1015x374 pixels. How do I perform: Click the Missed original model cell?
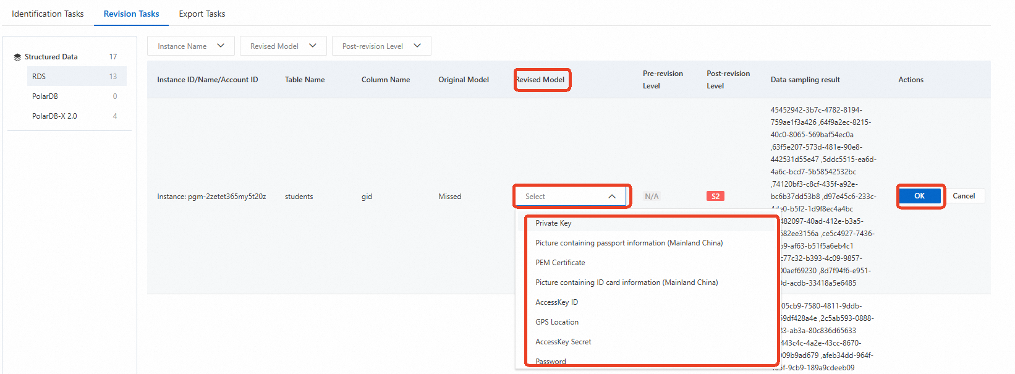tap(450, 197)
